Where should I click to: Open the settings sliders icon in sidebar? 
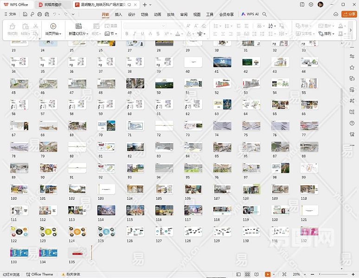(352, 57)
